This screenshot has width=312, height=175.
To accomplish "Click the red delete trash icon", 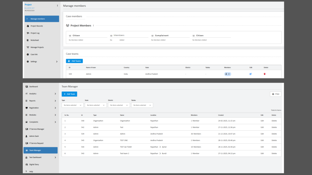I will click(264, 74).
